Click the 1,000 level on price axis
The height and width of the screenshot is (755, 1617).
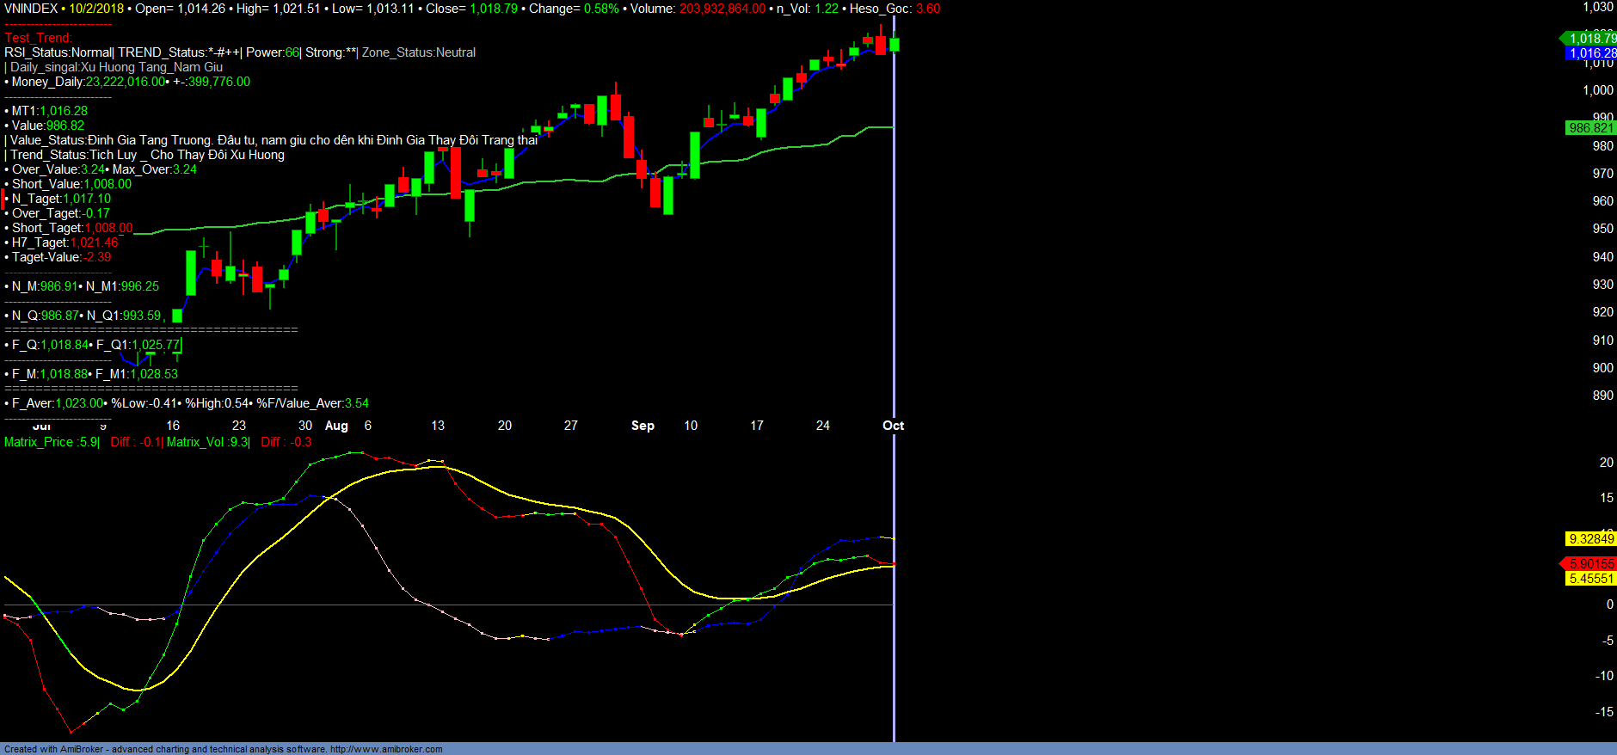(x=1598, y=90)
